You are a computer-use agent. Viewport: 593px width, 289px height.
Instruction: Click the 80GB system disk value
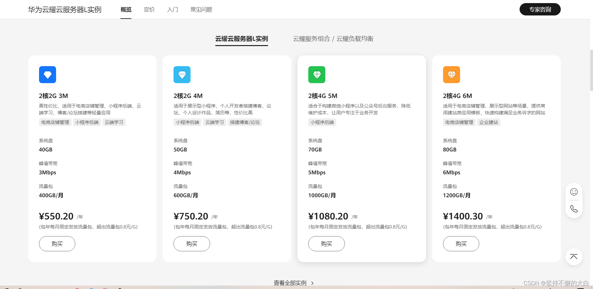click(x=450, y=150)
